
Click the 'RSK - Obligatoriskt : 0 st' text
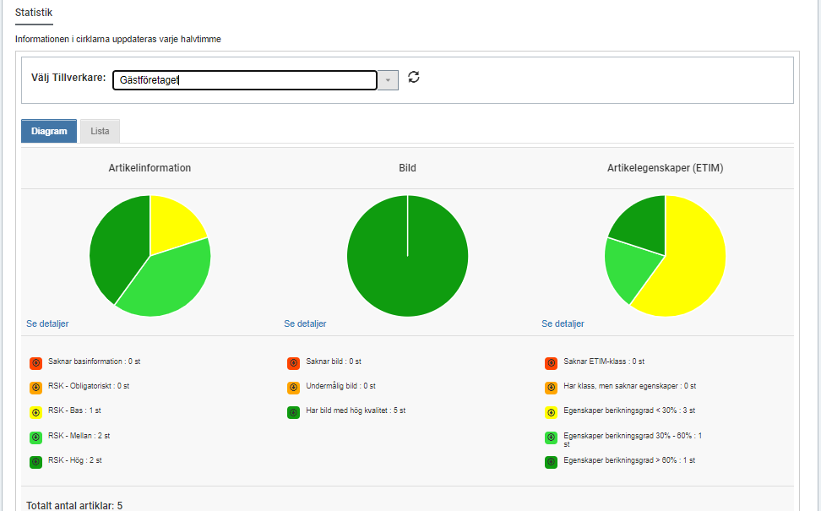(89, 386)
